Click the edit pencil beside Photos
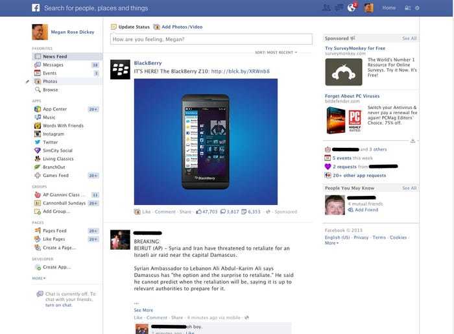 (27, 82)
